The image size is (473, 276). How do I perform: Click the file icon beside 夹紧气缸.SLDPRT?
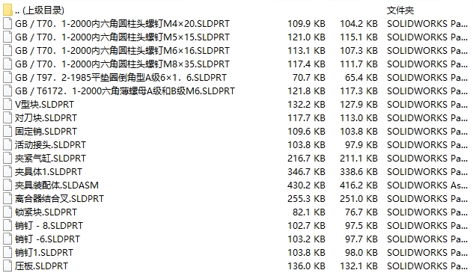pyautogui.click(x=7, y=159)
